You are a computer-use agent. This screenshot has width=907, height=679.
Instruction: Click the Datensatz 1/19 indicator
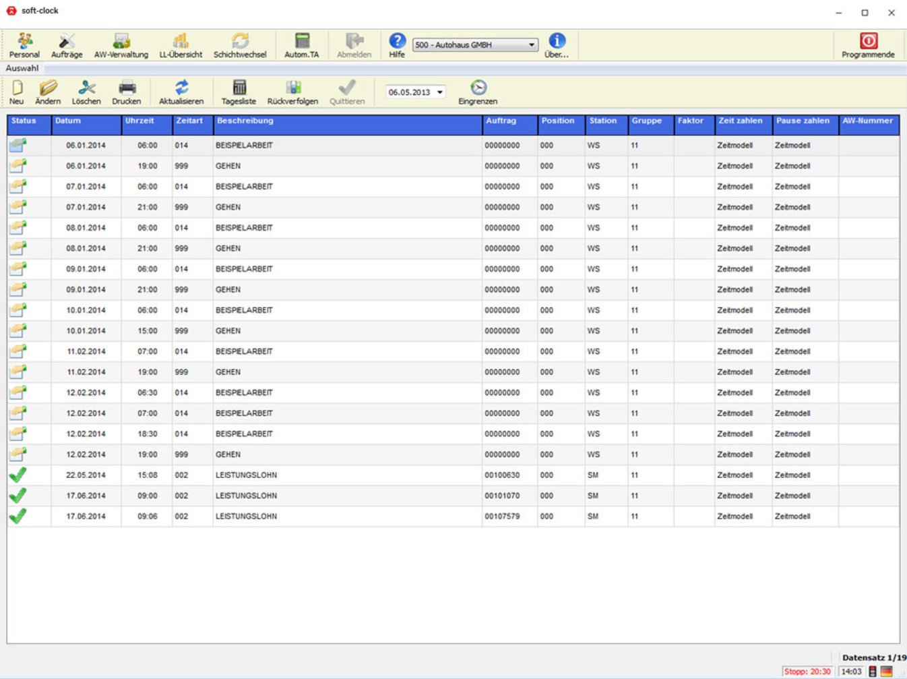point(874,657)
